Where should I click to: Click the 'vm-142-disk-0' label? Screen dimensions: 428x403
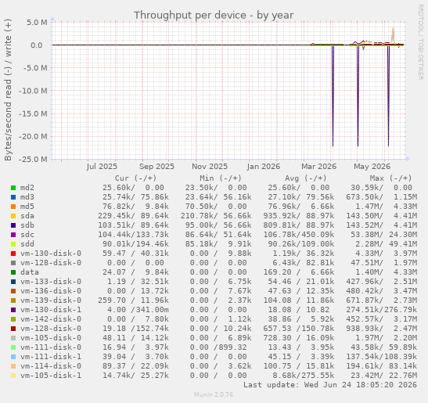point(51,319)
